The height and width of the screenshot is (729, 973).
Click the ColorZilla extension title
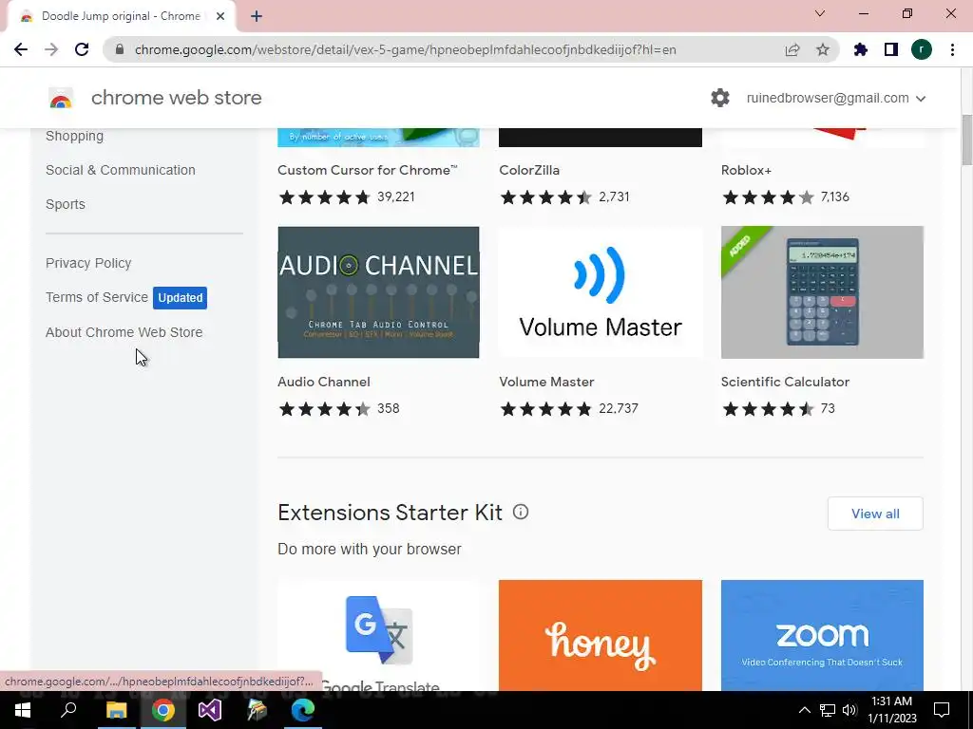click(529, 170)
